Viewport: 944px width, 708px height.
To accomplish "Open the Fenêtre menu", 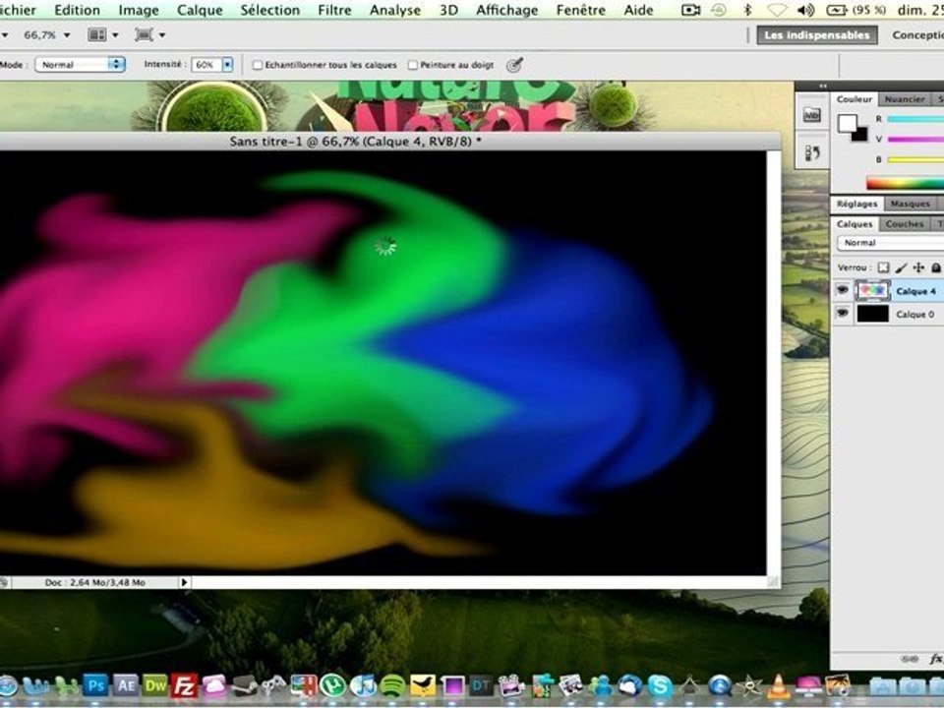I will click(x=580, y=10).
